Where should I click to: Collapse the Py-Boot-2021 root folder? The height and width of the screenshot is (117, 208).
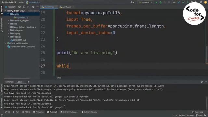pyautogui.click(x=5, y=11)
